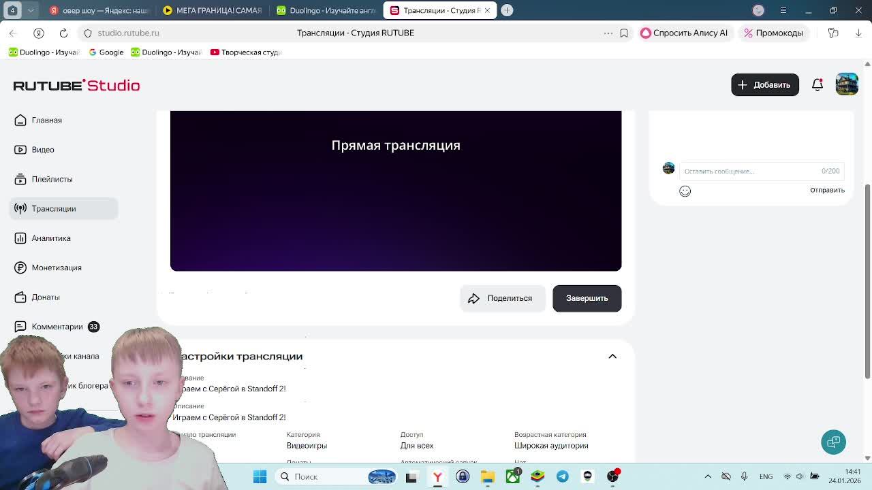Click the Добавить button
This screenshot has width=872, height=490.
(765, 85)
